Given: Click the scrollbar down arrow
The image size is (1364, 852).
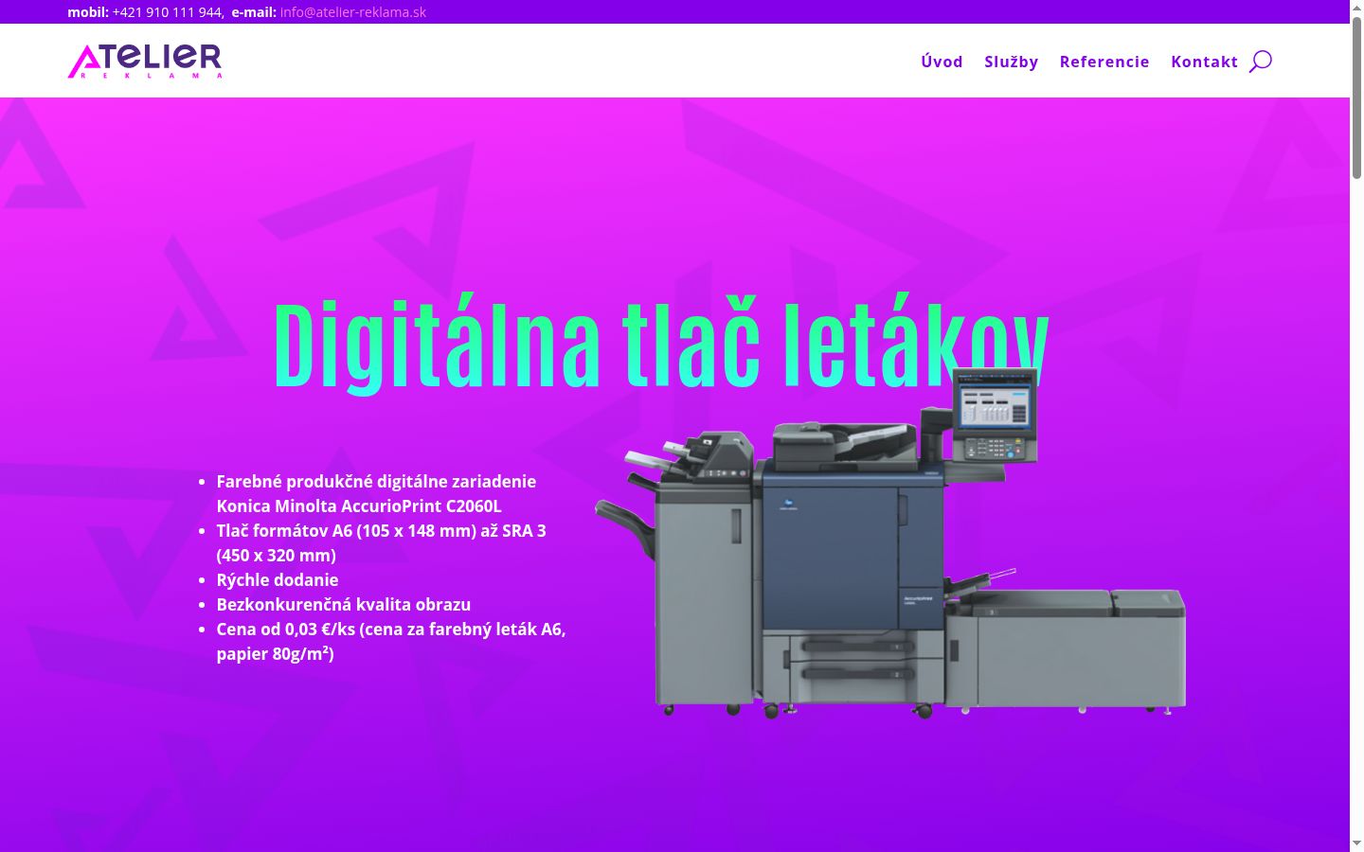Looking at the screenshot, I should point(1356,843).
